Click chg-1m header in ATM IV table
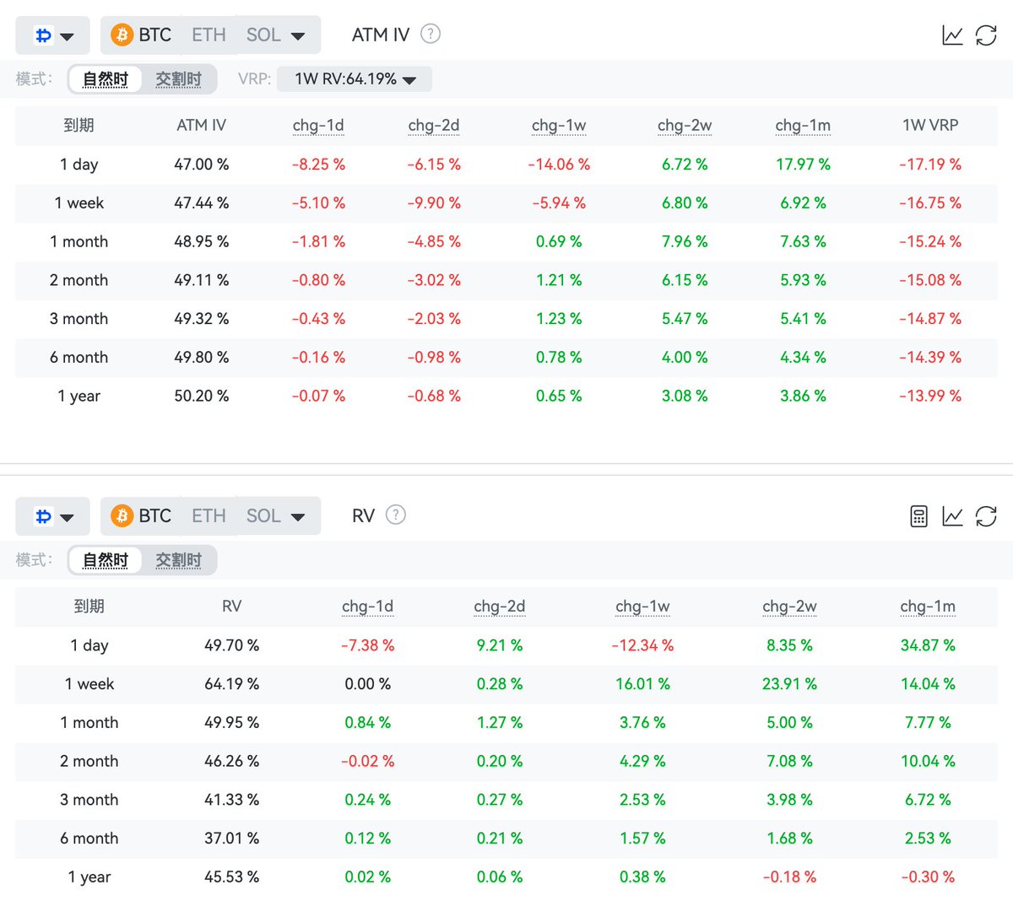The height and width of the screenshot is (917, 1013). 803,125
